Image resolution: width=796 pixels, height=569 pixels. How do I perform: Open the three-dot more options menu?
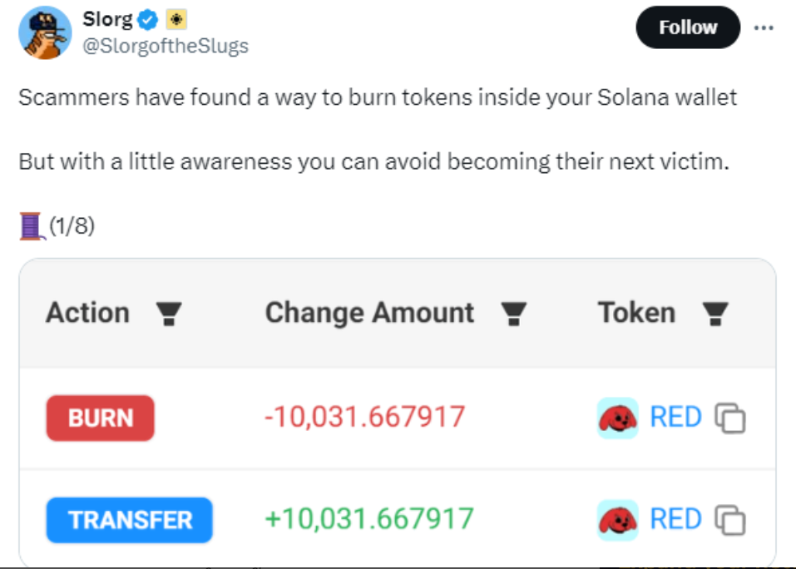pyautogui.click(x=764, y=27)
